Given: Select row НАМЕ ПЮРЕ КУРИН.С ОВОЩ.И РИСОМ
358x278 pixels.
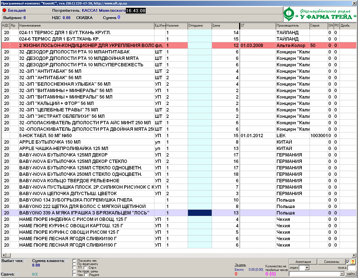Looking at the screenshot, I should tap(179, 232).
